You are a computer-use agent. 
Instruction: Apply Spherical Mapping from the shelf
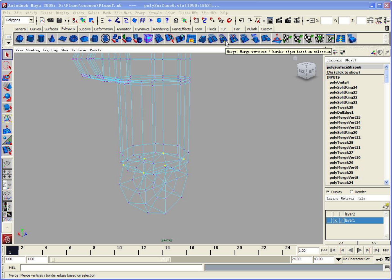(308, 39)
